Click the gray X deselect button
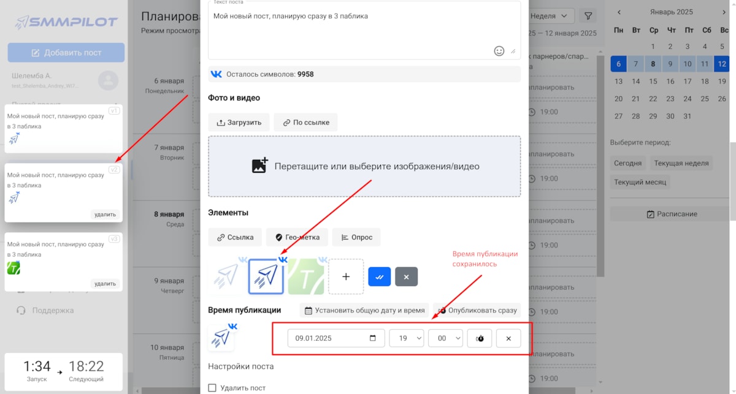This screenshot has height=394, width=736. pos(406,276)
